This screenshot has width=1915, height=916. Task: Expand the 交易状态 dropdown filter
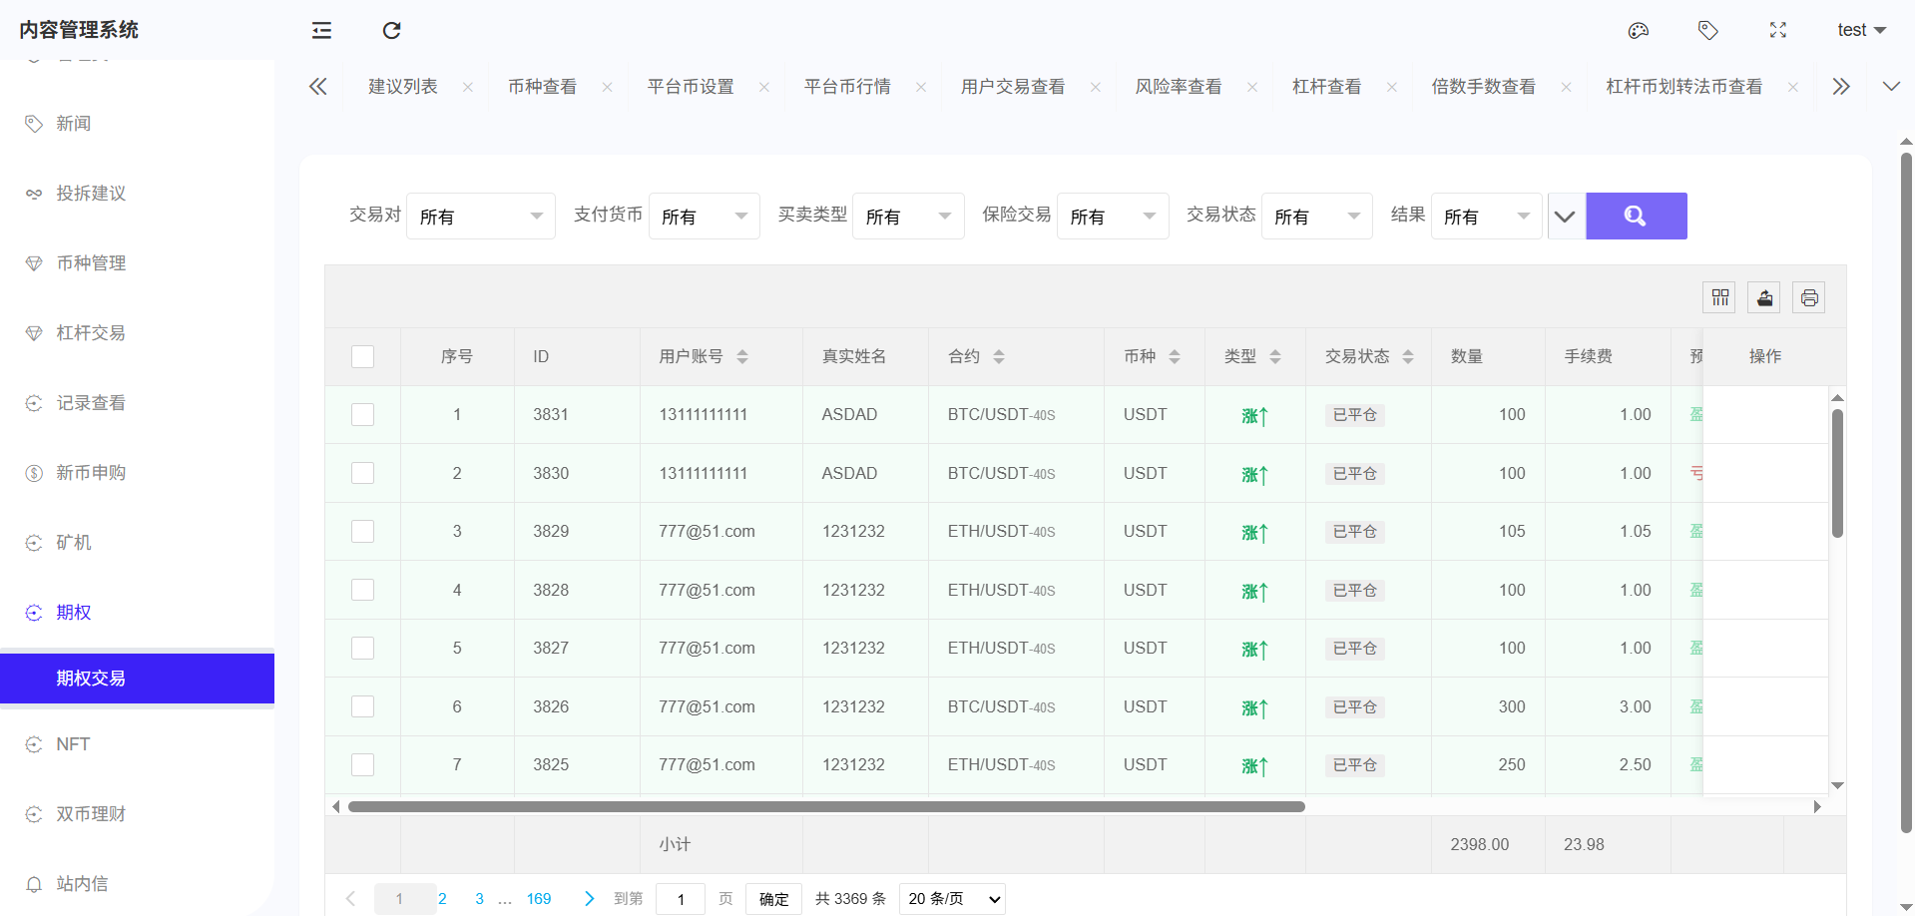(1316, 217)
